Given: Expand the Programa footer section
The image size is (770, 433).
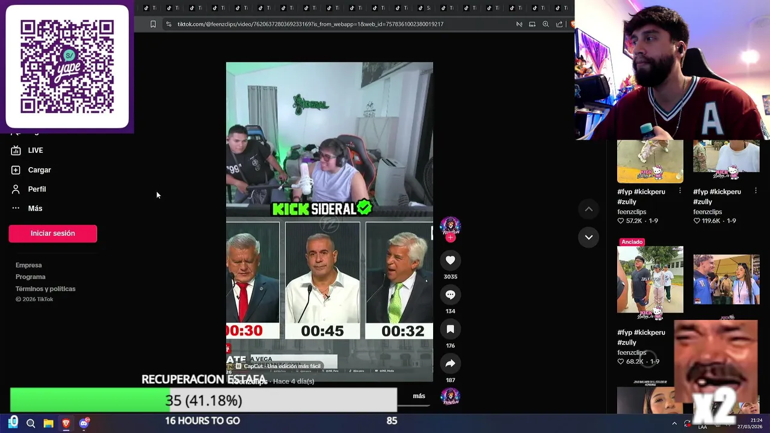Looking at the screenshot, I should click(31, 277).
